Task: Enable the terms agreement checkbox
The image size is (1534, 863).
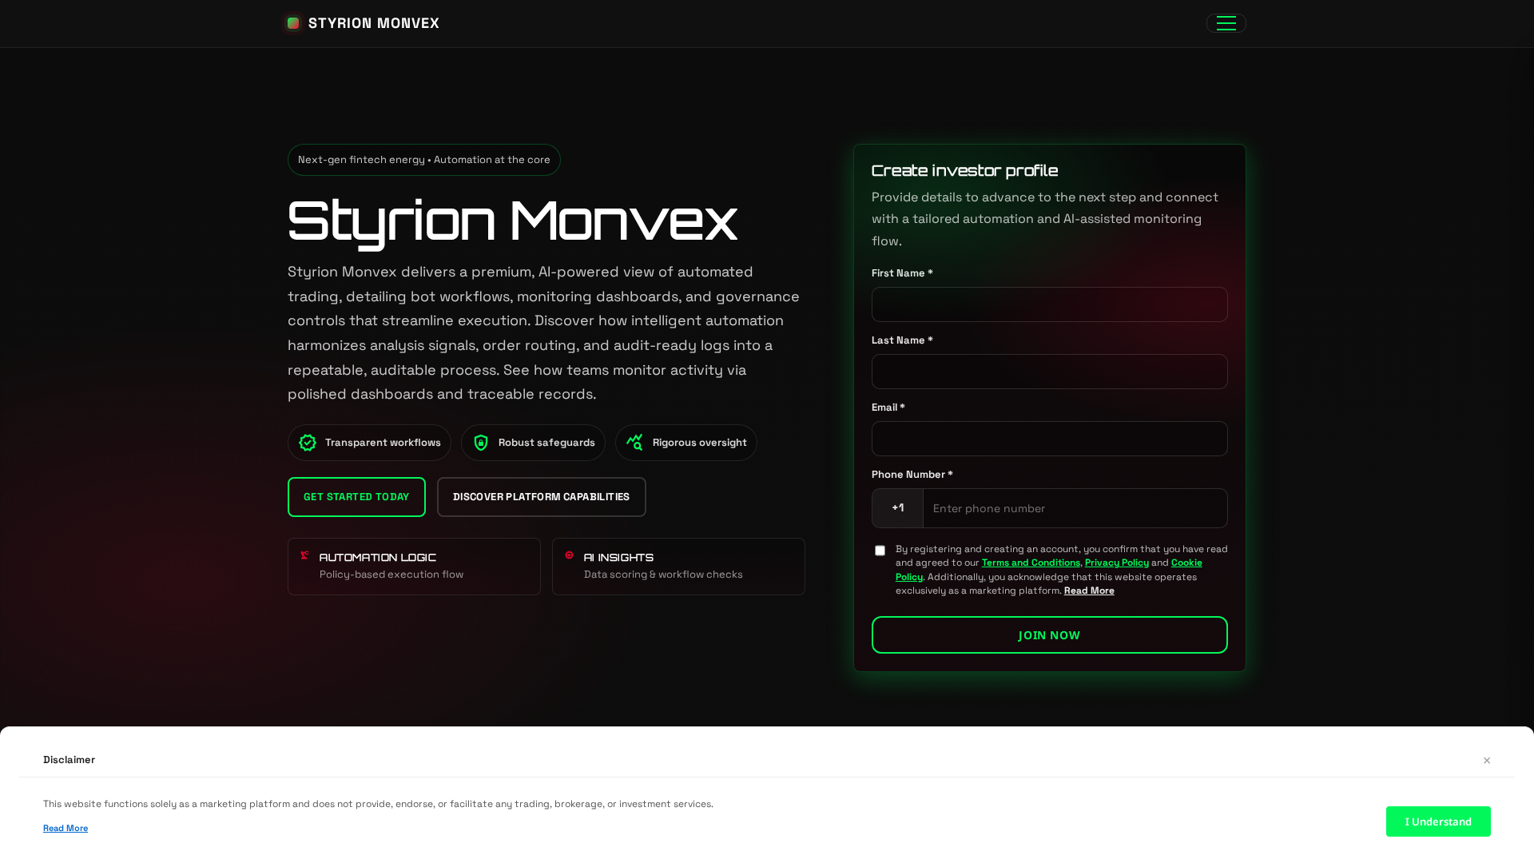Action: tap(880, 551)
